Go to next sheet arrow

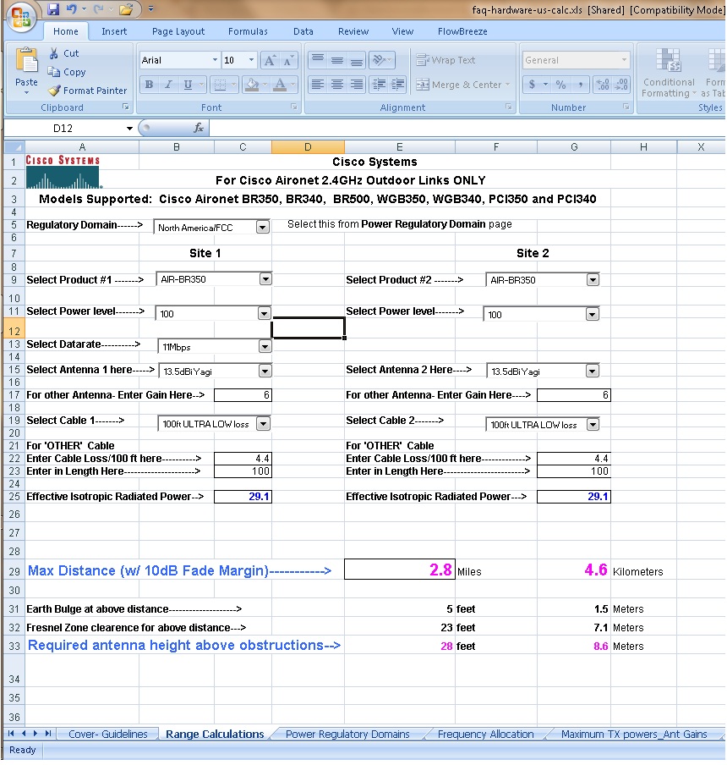point(36,734)
